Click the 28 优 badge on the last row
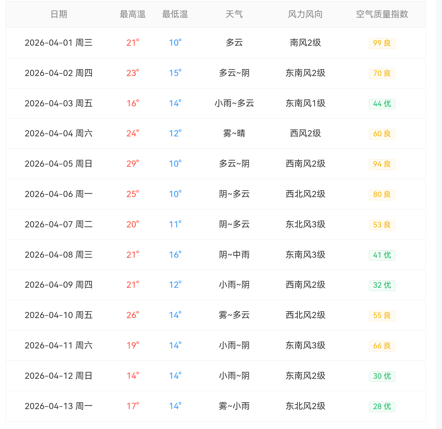Image resolution: width=442 pixels, height=429 pixels. (382, 406)
